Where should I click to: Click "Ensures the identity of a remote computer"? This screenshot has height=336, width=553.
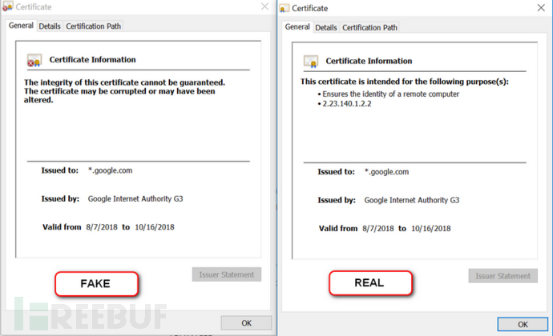(391, 94)
